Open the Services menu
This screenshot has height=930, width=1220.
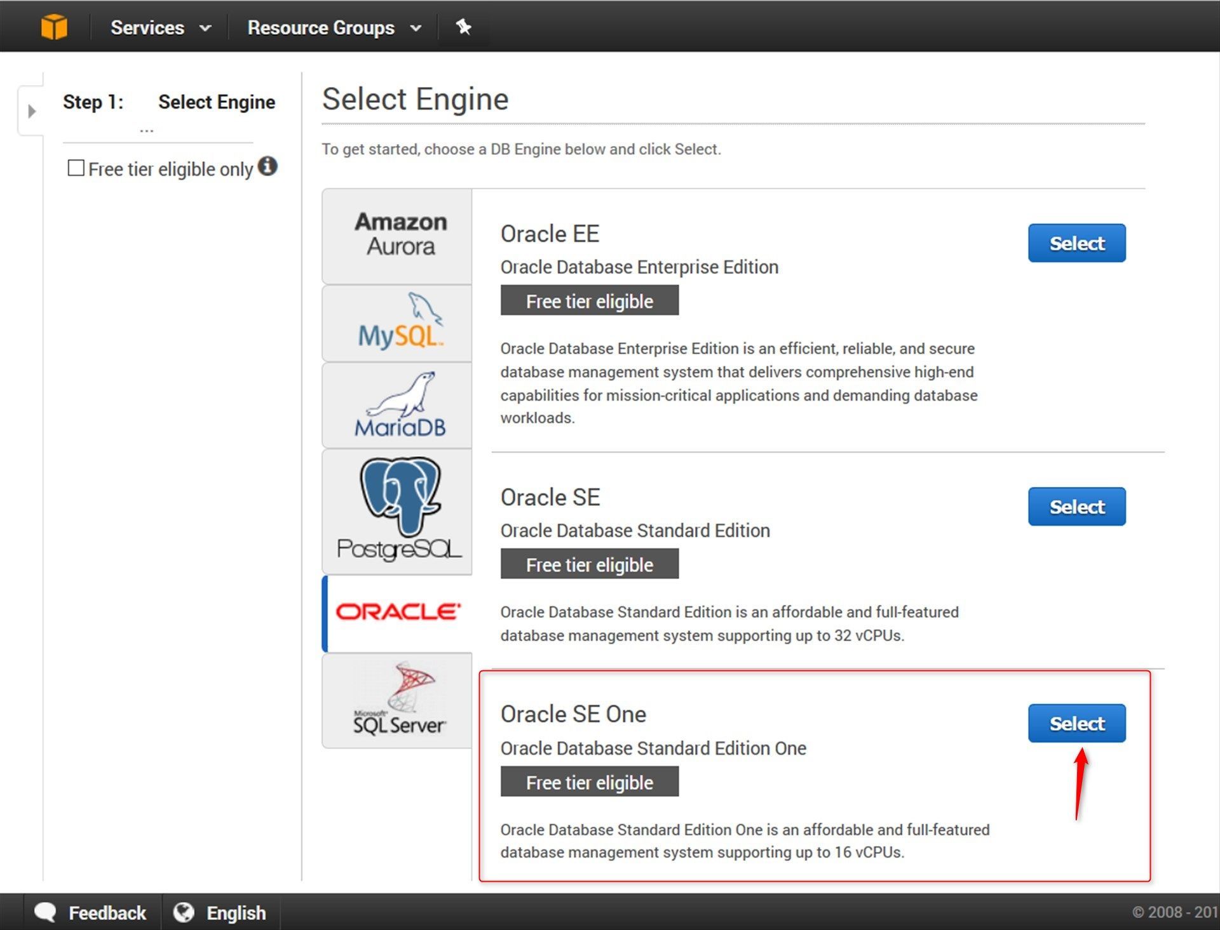[x=147, y=28]
